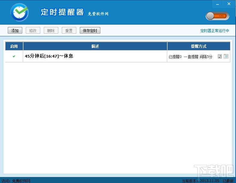This screenshot has width=236, height=183.
Task: Close the 定时提醒器 window
Action: (229, 4)
